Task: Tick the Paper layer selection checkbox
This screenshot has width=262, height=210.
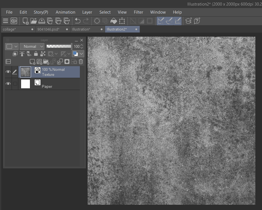Action: (15, 84)
